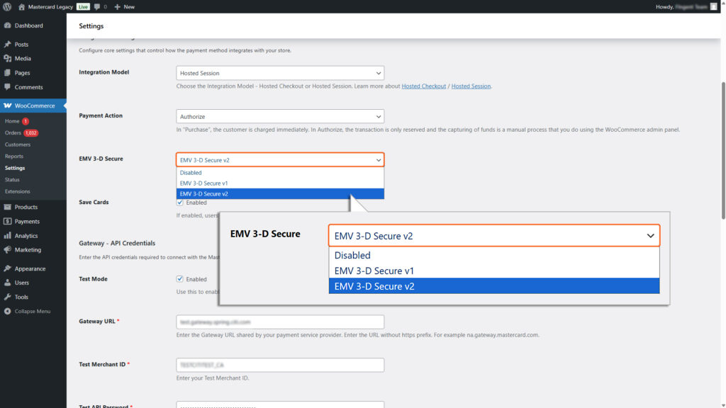726x408 pixels.
Task: Click the WooCommerce sidebar icon
Action: (8, 103)
